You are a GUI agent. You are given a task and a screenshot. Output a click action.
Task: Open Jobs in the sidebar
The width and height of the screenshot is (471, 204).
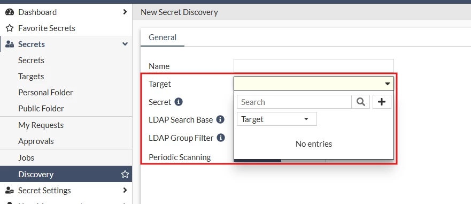coord(66,157)
